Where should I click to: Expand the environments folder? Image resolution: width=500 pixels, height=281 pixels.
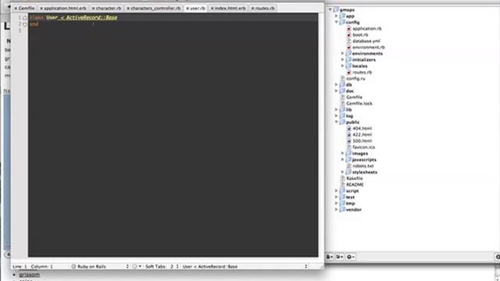tap(343, 54)
